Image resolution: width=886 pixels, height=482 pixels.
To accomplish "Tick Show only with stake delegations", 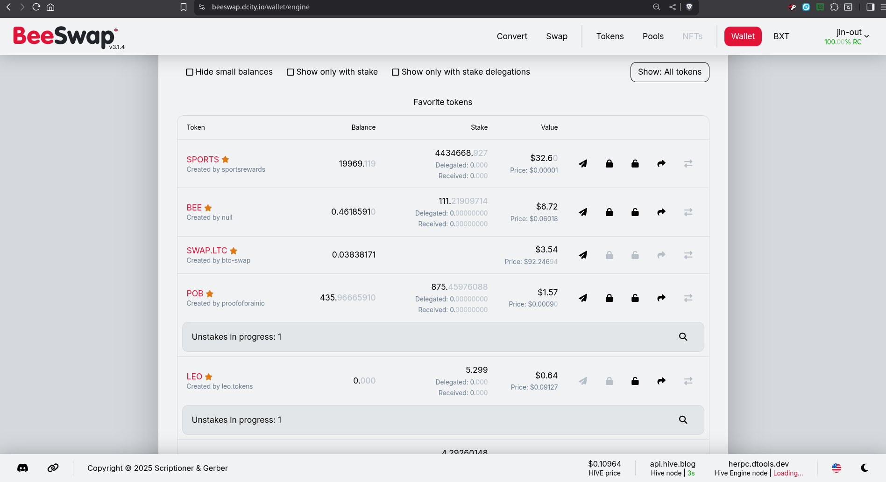I will click(x=396, y=72).
